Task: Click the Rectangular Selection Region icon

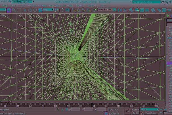Action: point(19,10)
